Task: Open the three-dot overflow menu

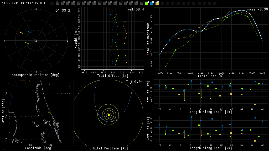Action: coord(263,3)
